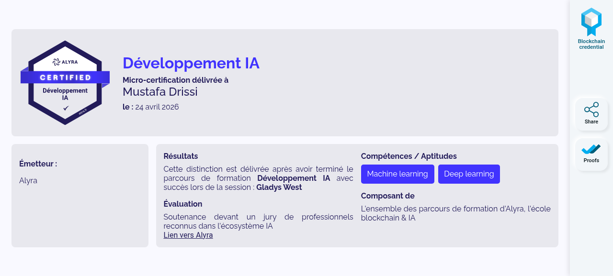
Task: Click the L'ensemble des parcours description text
Action: [456, 213]
